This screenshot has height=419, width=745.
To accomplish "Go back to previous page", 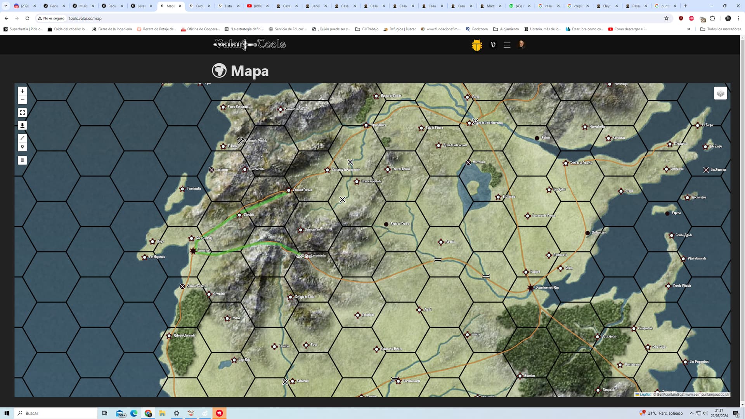I will tap(7, 18).
